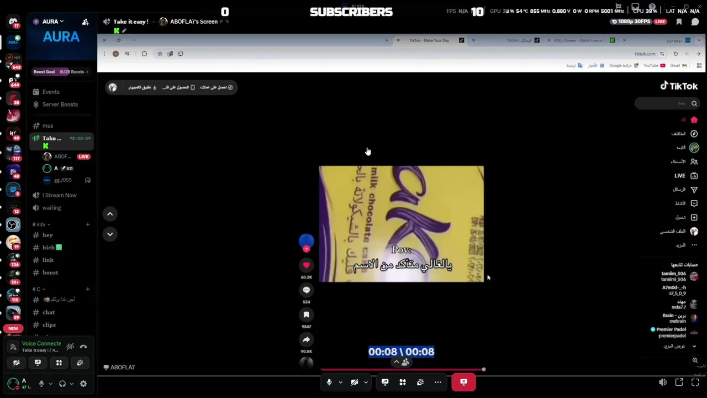Open the NEW unread servers indicator
707x398 pixels.
tap(13, 328)
